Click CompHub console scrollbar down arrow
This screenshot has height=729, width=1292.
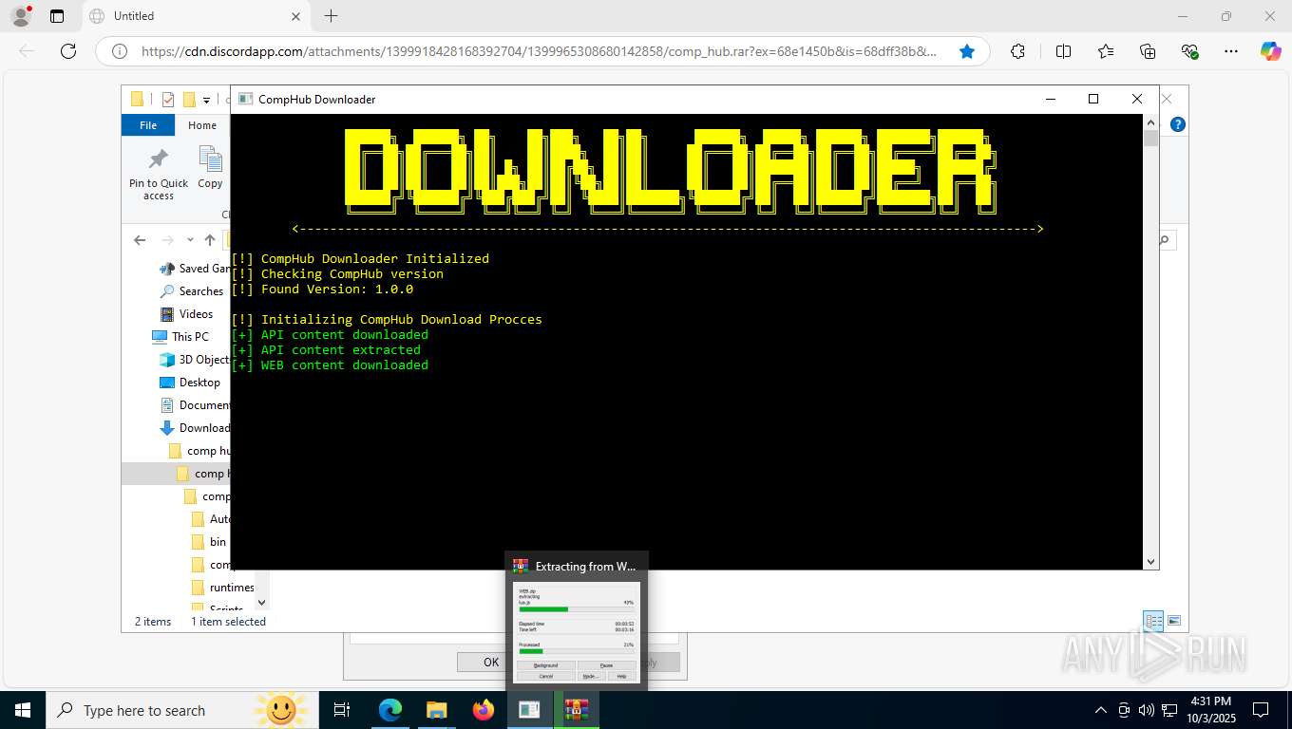pyautogui.click(x=1151, y=562)
